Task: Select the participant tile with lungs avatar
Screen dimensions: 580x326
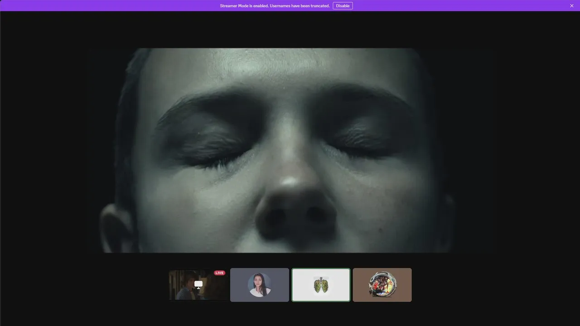Action: point(321,285)
